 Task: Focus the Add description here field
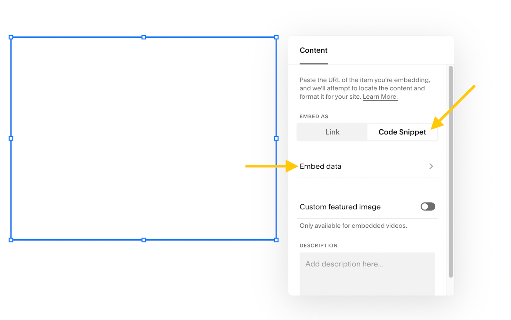(367, 274)
